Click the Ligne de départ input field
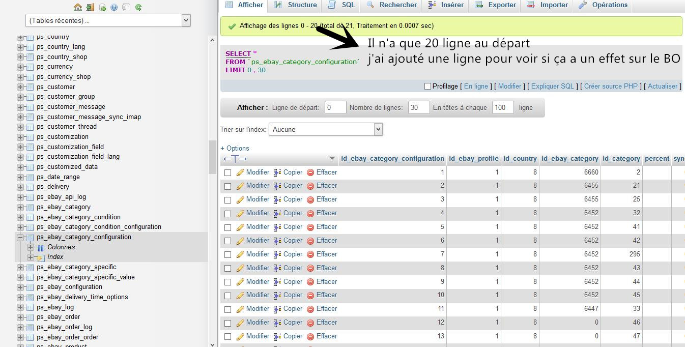Viewport: 685px width, 347px height. 335,107
